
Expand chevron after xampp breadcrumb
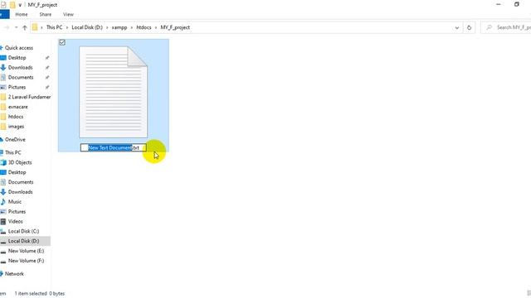(132, 27)
